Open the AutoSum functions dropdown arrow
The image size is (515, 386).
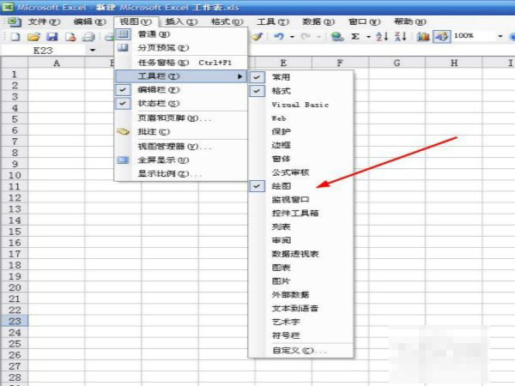pos(368,37)
